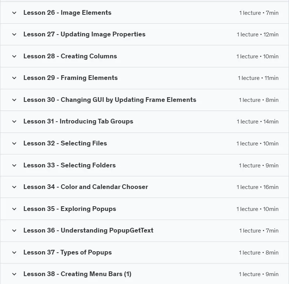Select Lesson 30 Changing GUI heading

pos(110,100)
